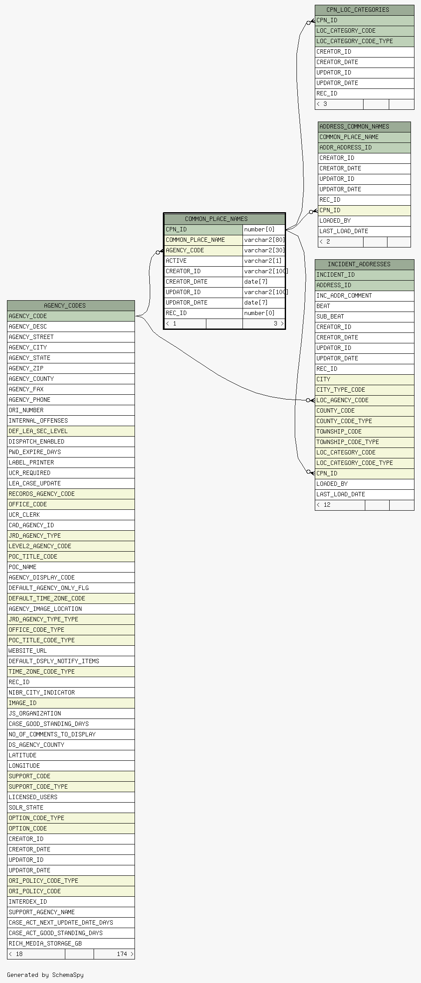
Task: Select AGENCY_CODE row in COMMON_PLACE_NAMES table
Action: pyautogui.click(x=203, y=250)
